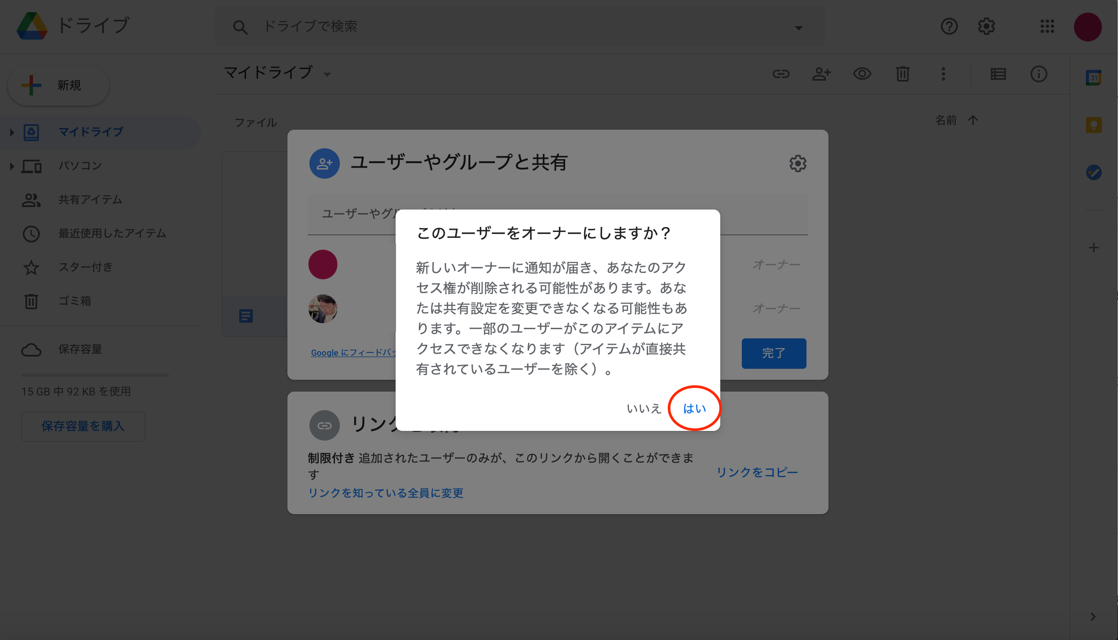Screen dimensions: 1118x640
Task: Open Drive settings gear in header
Action: (x=987, y=26)
